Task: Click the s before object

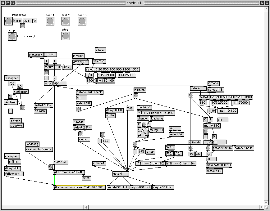Action: pyautogui.click(x=16, y=126)
